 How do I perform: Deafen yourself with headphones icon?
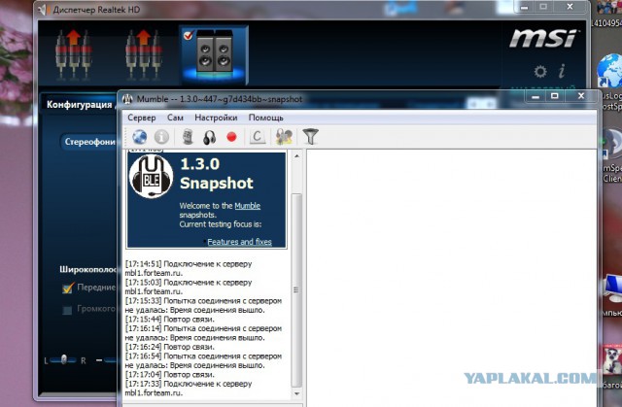pos(210,138)
